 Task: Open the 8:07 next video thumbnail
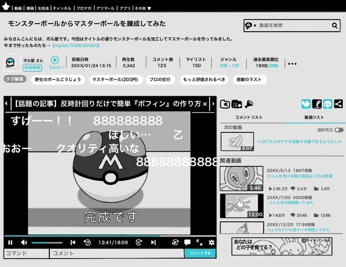[x=238, y=142]
